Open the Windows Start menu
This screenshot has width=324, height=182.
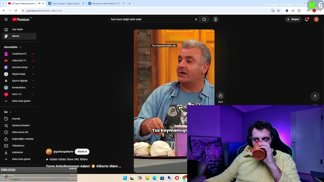pos(125,178)
